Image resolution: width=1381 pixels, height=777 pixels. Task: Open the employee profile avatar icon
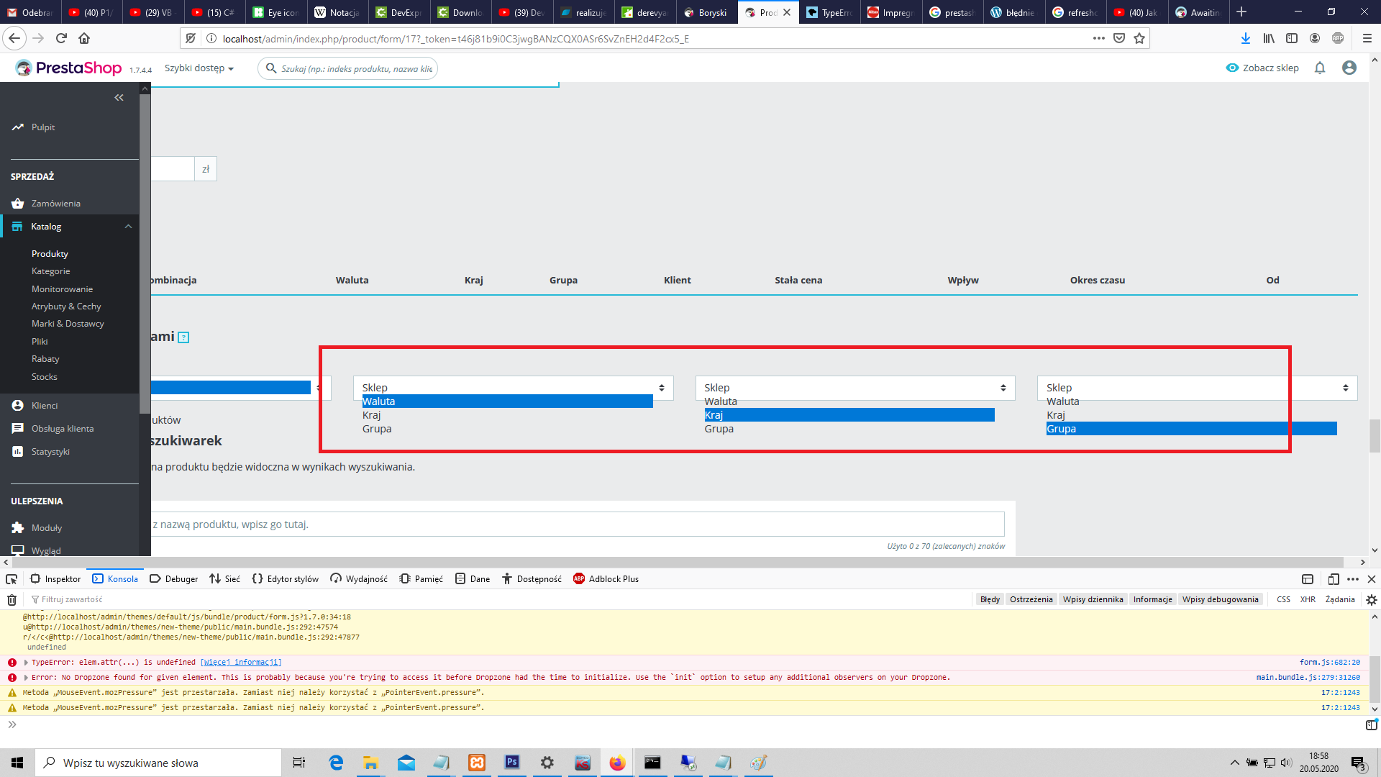1349,68
